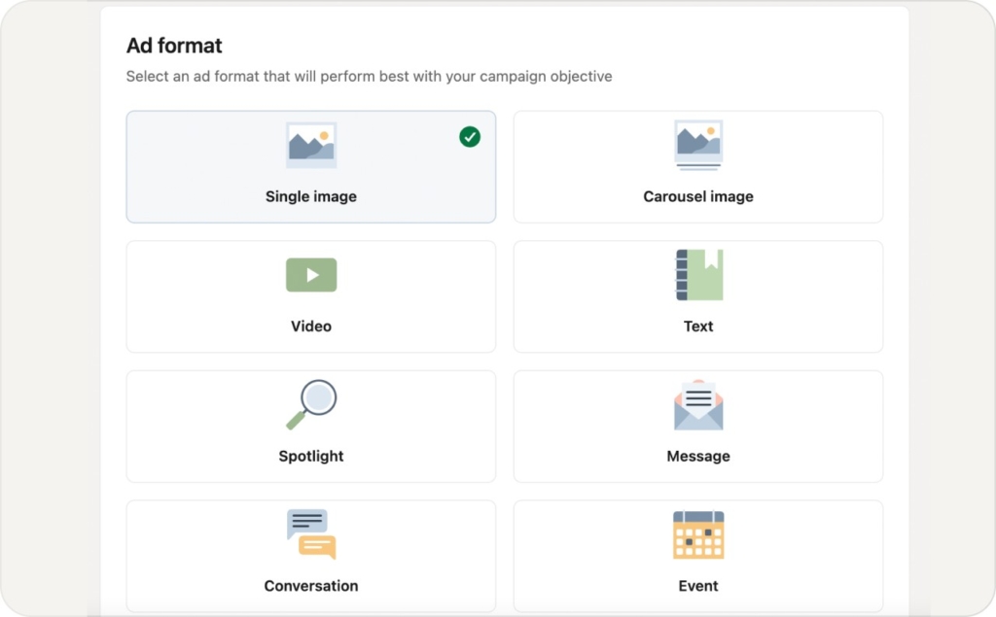This screenshot has width=996, height=617.
Task: Click the Single image picture icon
Action: tap(311, 145)
